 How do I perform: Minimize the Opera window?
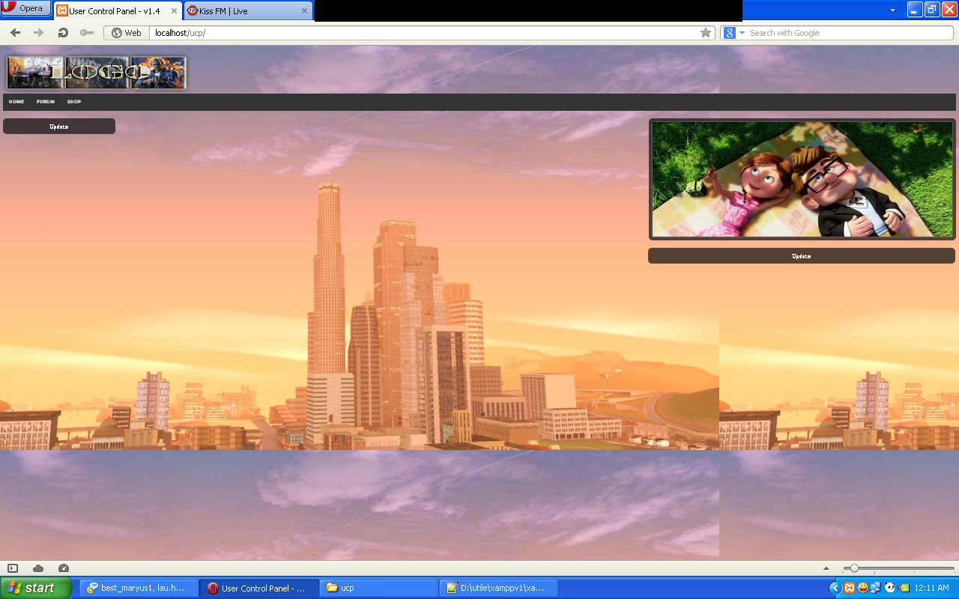tap(915, 9)
